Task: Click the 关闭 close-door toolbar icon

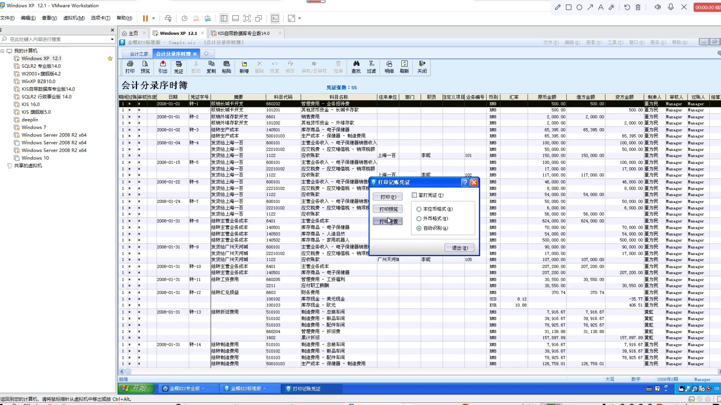Action: 422,67
